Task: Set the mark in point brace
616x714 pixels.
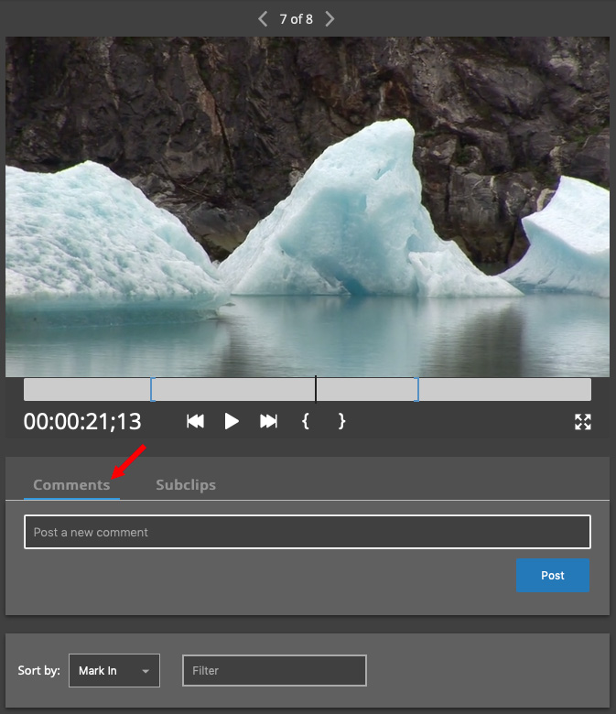Action: (x=306, y=421)
